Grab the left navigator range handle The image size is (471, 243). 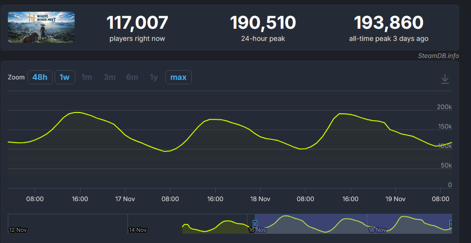click(255, 224)
